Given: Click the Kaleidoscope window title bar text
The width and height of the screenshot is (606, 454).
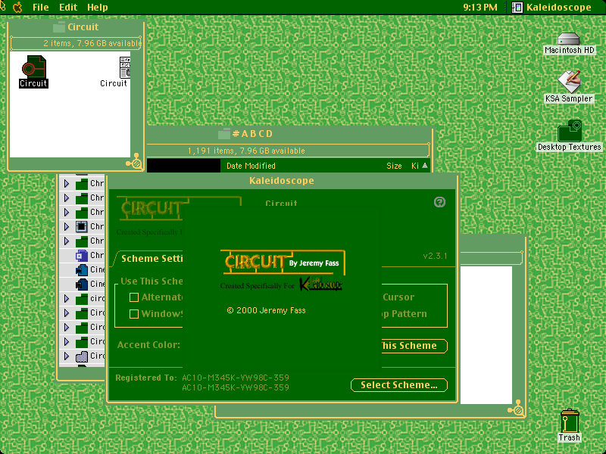Looking at the screenshot, I should 281,181.
